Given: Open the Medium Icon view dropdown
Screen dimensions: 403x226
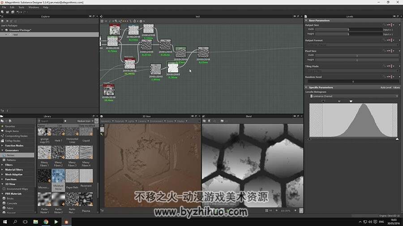Looking at the screenshot, I should pos(85,121).
